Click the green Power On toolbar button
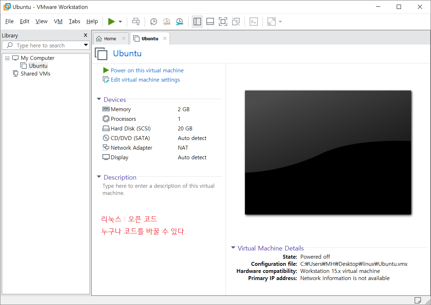 (x=111, y=22)
